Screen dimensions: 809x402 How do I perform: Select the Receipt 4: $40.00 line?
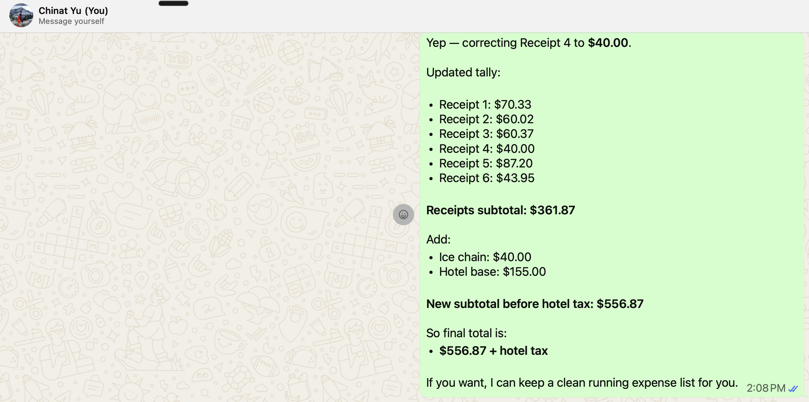point(487,149)
